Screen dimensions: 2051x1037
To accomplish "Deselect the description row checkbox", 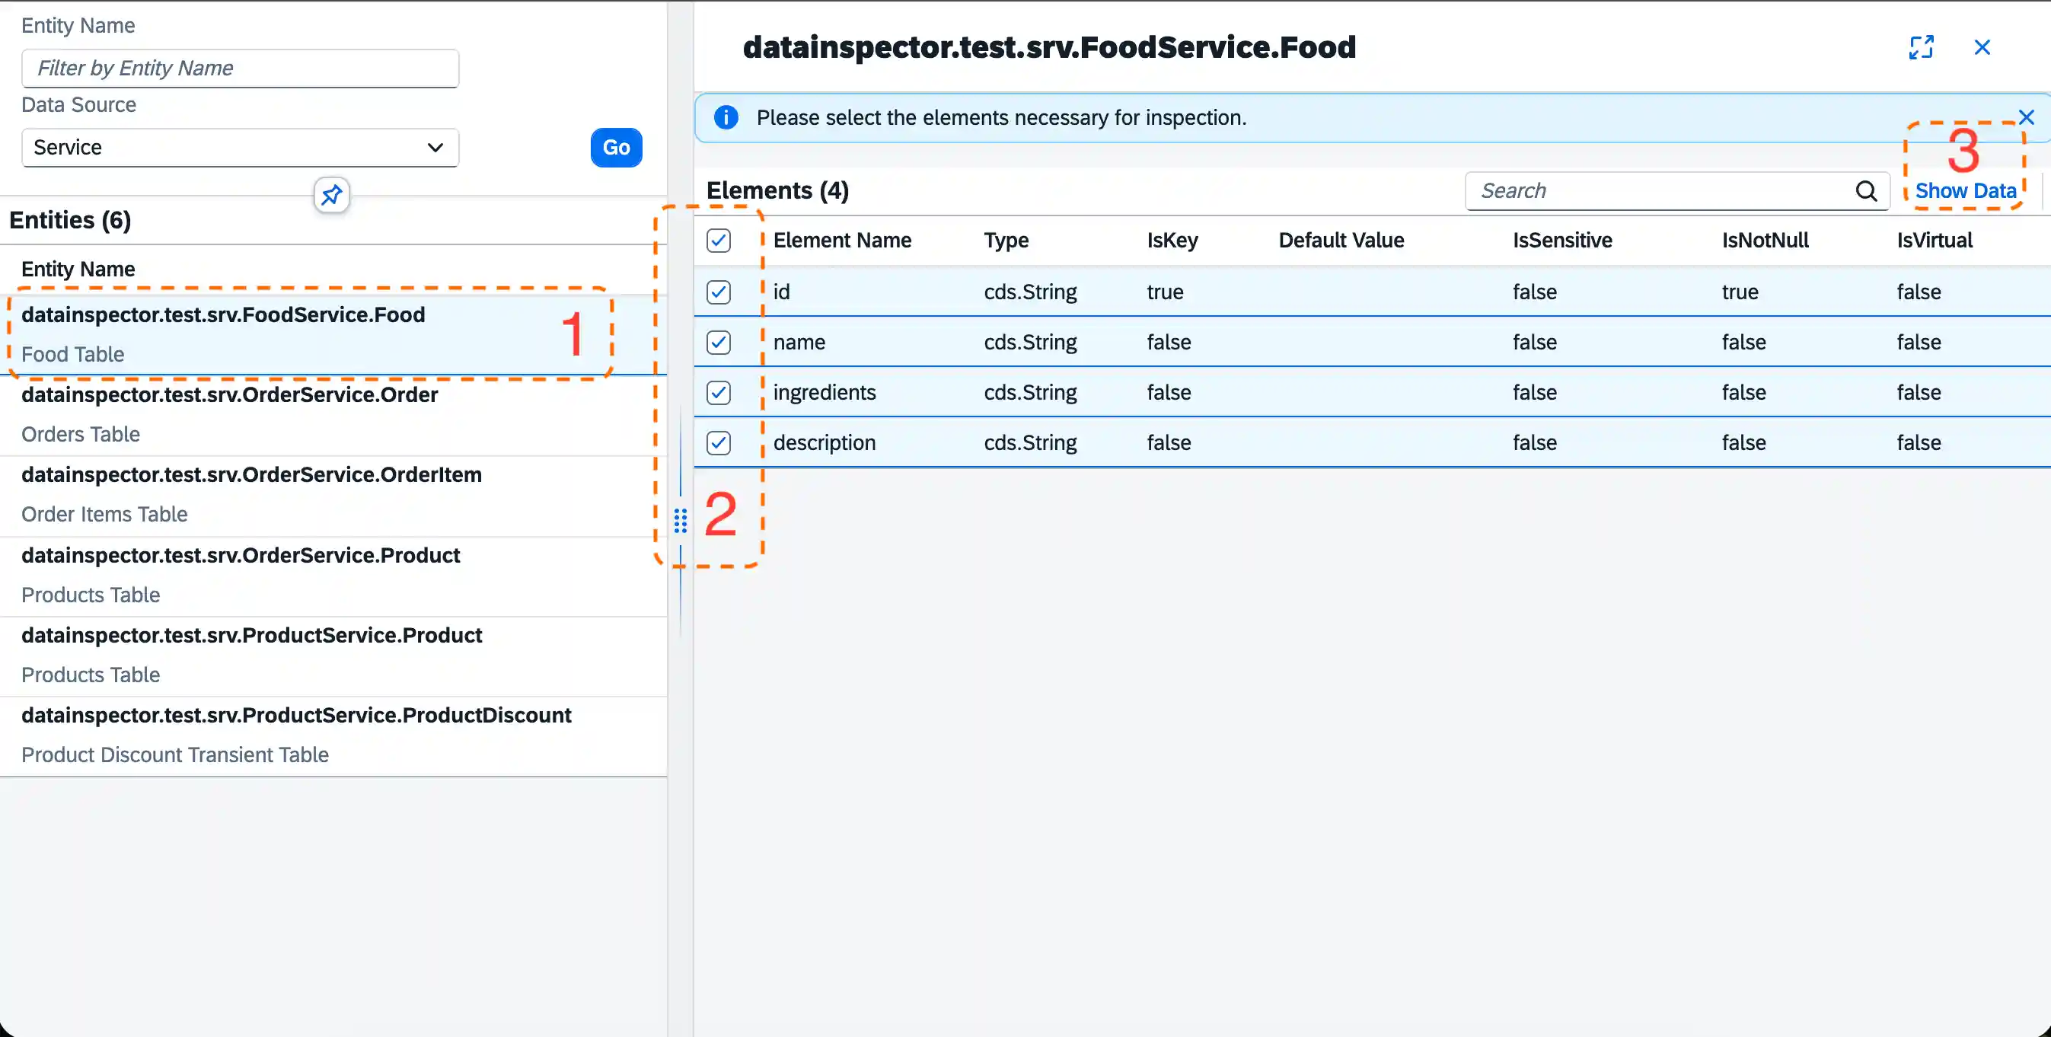I will tap(718, 443).
